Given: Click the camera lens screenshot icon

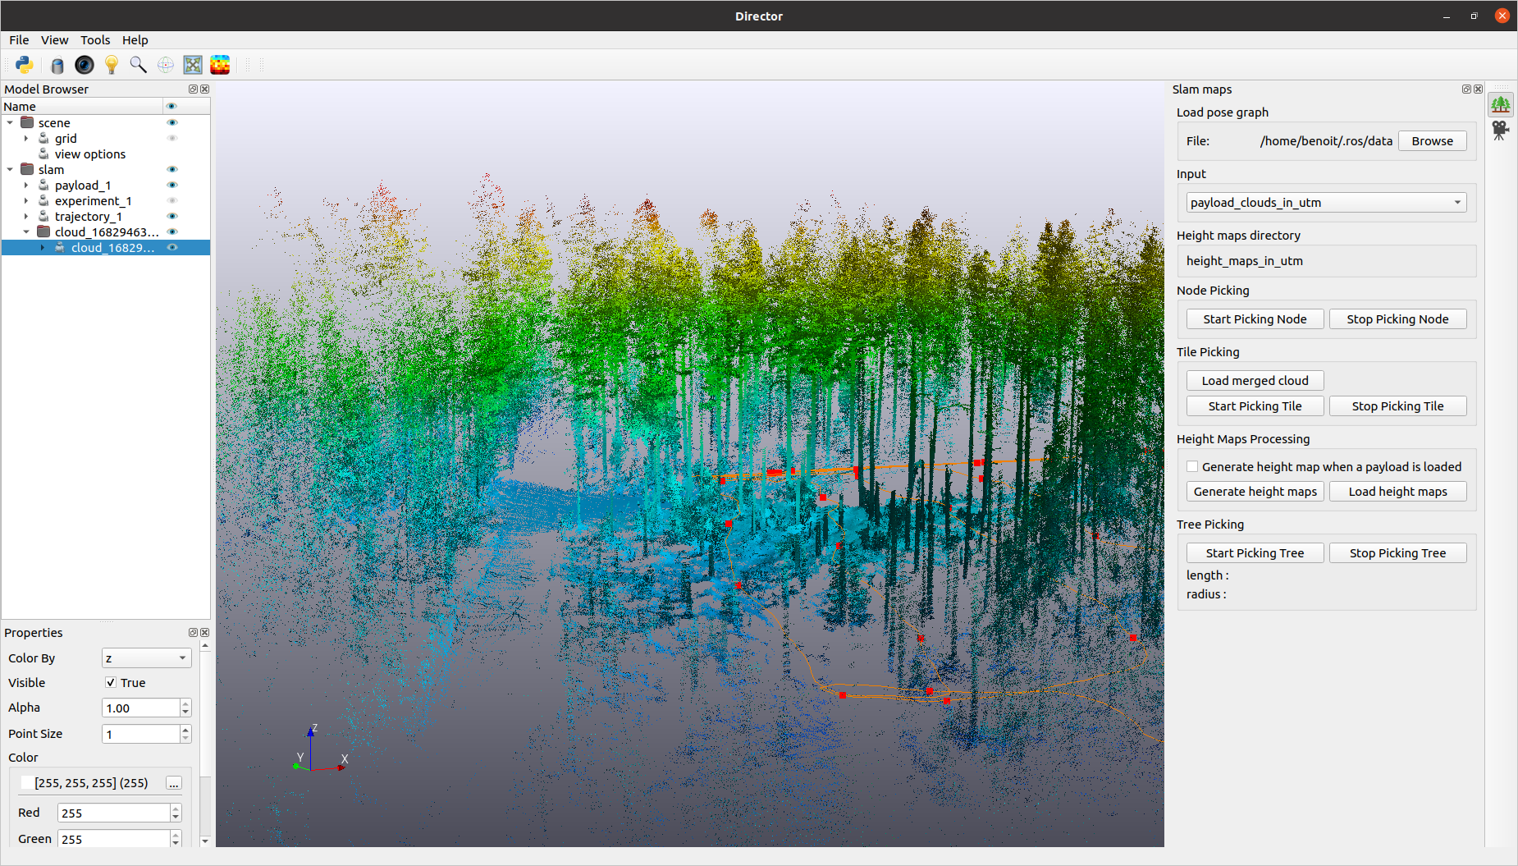Looking at the screenshot, I should pos(85,65).
